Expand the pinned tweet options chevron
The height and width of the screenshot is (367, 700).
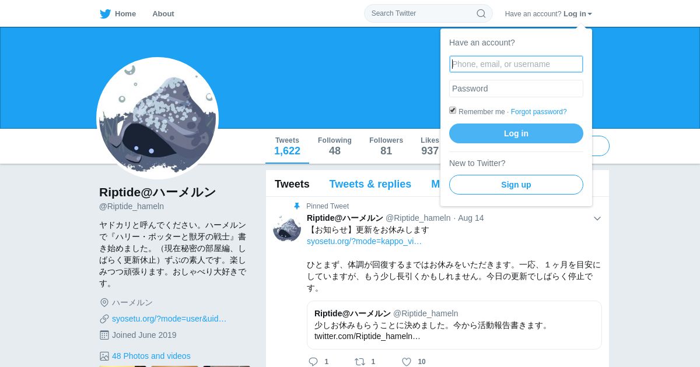(597, 218)
